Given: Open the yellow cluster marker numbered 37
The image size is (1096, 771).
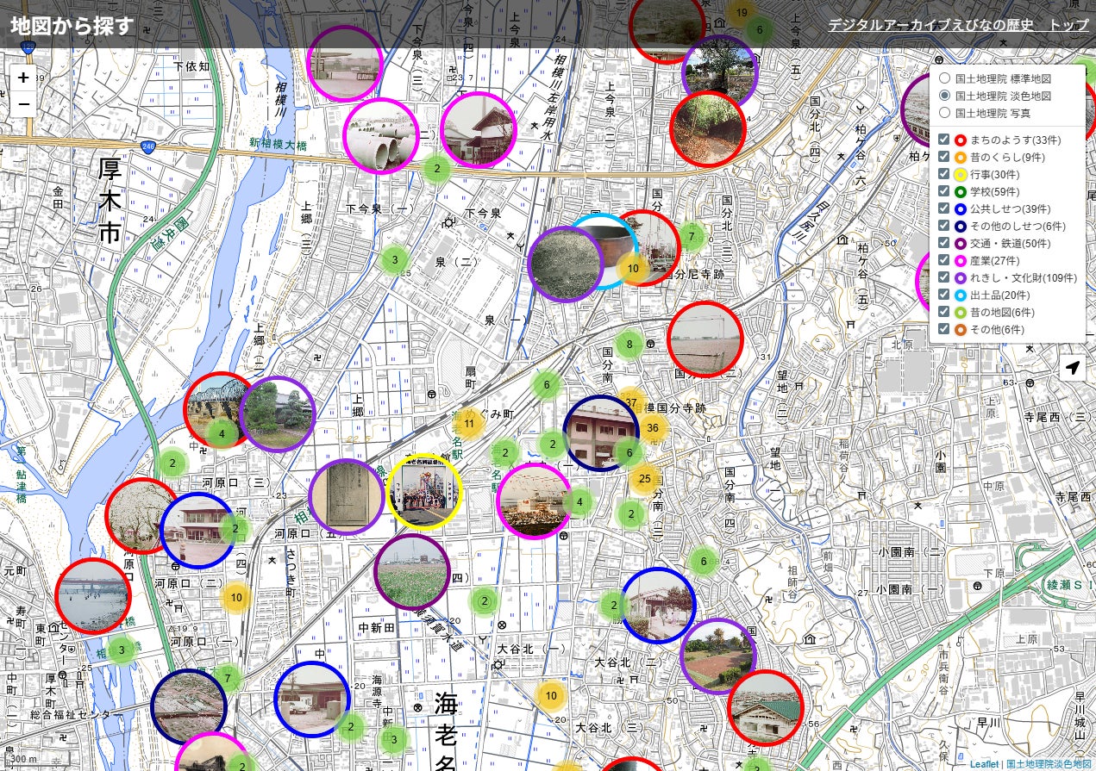Looking at the screenshot, I should coord(631,402).
